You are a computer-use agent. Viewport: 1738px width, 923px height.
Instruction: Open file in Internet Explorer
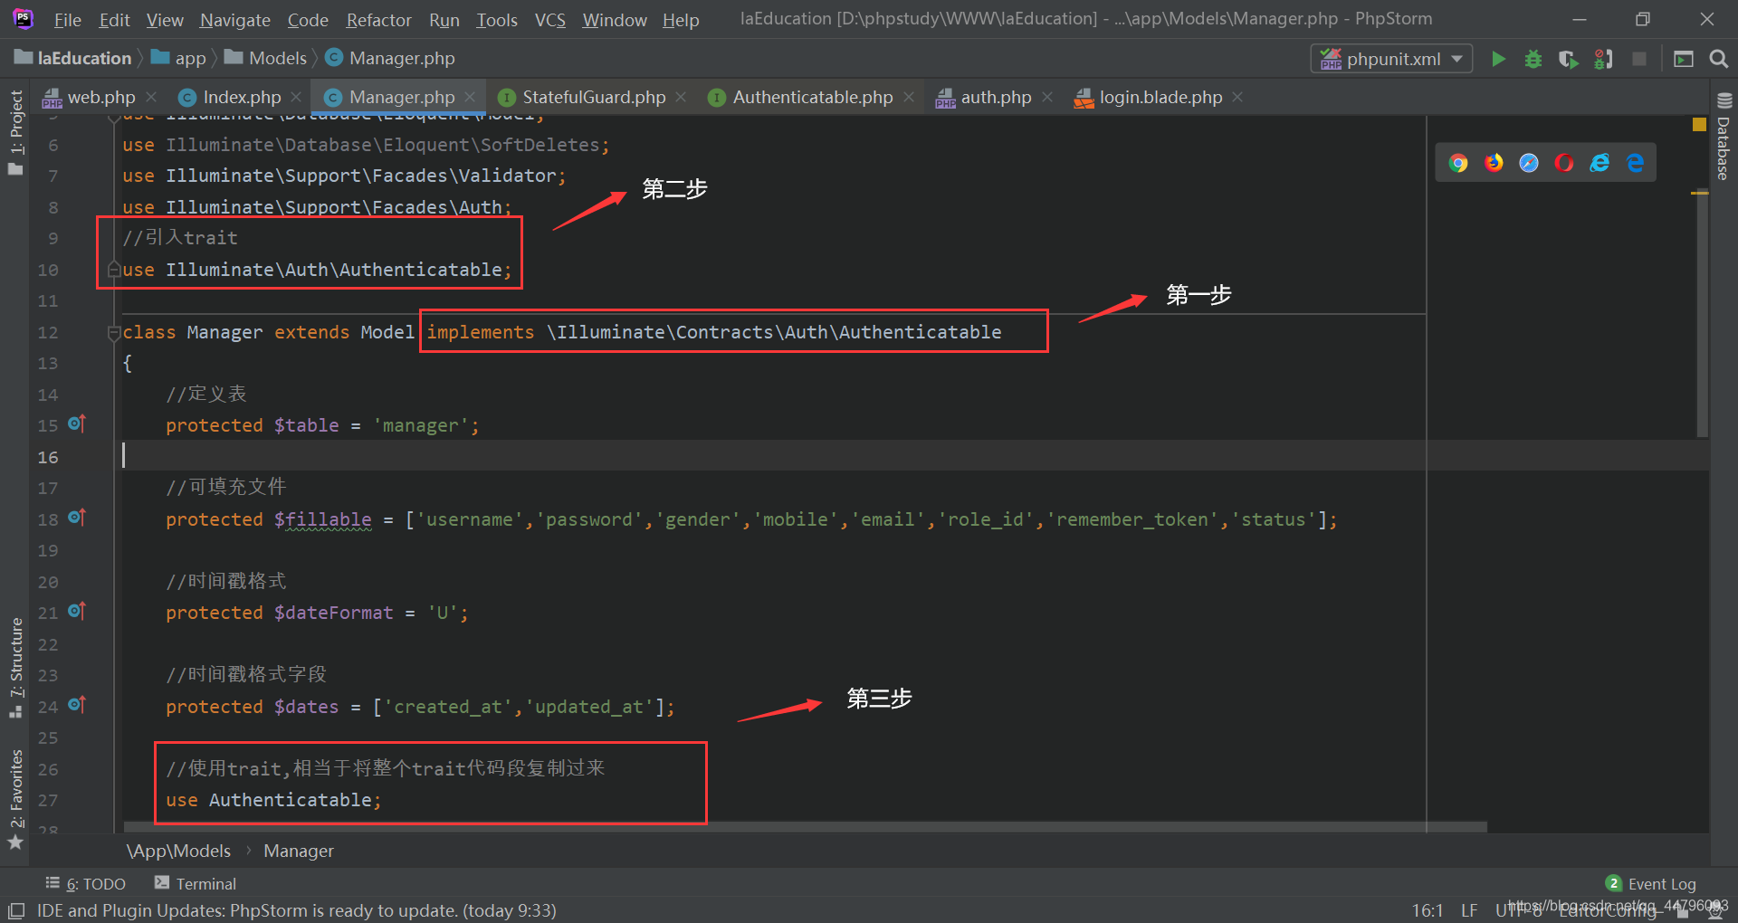(x=1600, y=162)
